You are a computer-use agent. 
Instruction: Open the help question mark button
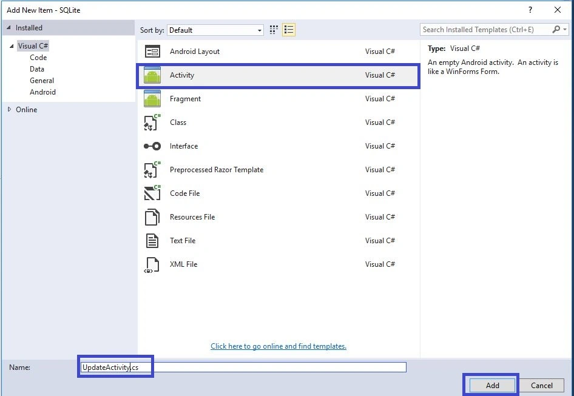click(x=530, y=10)
